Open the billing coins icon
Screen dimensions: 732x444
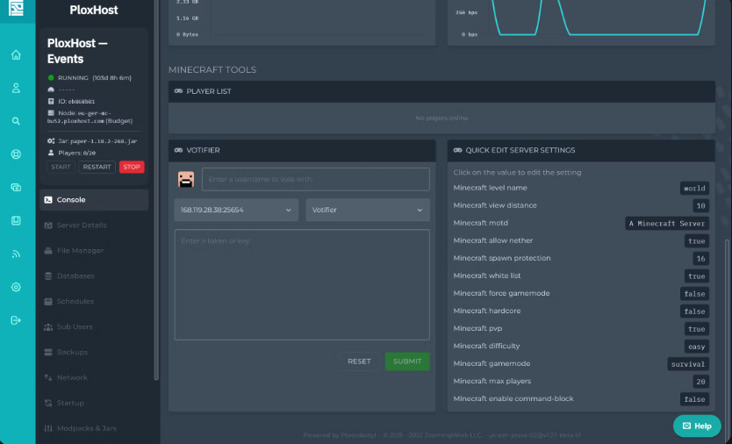pyautogui.click(x=16, y=187)
